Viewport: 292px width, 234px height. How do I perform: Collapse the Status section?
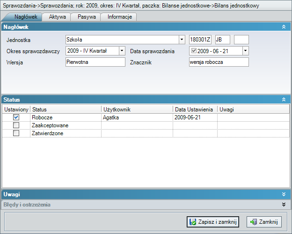coord(284,99)
